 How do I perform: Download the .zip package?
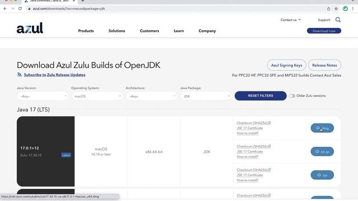coord(322,175)
